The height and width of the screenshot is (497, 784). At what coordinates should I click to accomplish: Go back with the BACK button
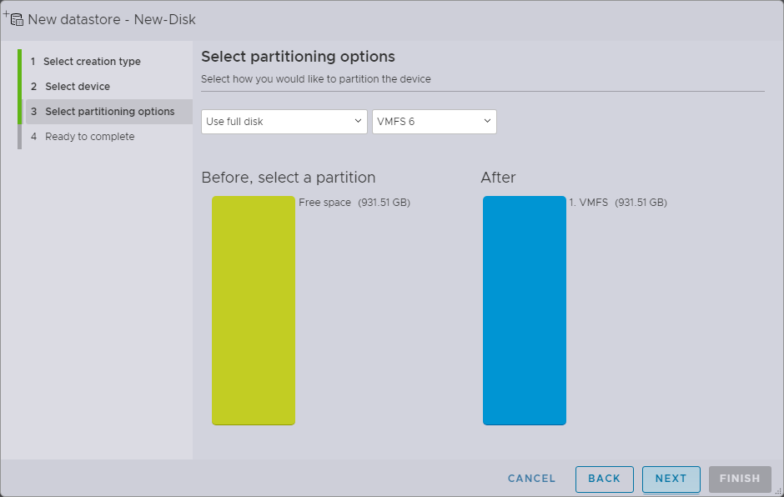(604, 479)
